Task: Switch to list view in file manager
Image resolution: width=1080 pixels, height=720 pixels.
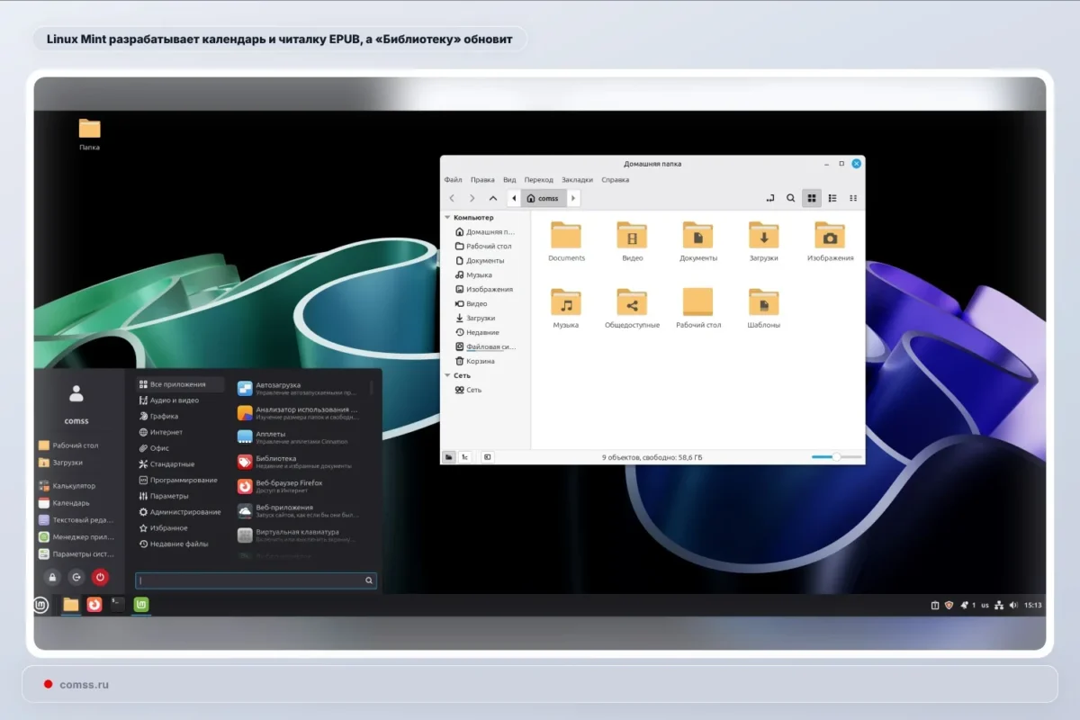Action: (832, 198)
